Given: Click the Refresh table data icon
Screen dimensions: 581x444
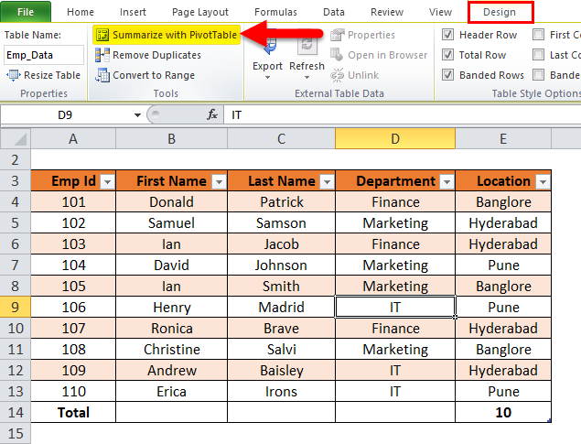Looking at the screenshot, I should coord(307,44).
